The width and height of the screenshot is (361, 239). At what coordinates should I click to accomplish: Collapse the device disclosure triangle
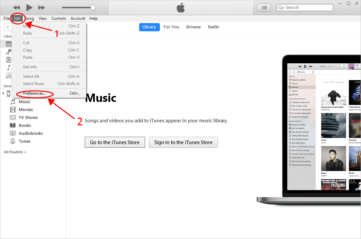pyautogui.click(x=3, y=94)
